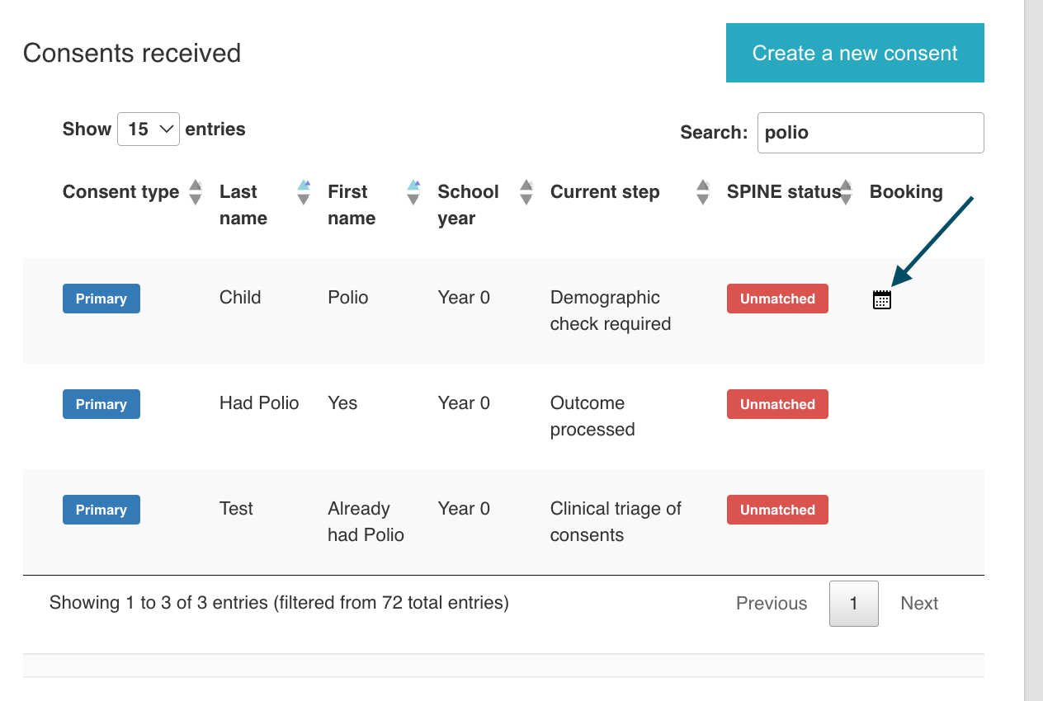The image size is (1043, 701).
Task: Click the Create a new consent button
Action: pyautogui.click(x=855, y=53)
